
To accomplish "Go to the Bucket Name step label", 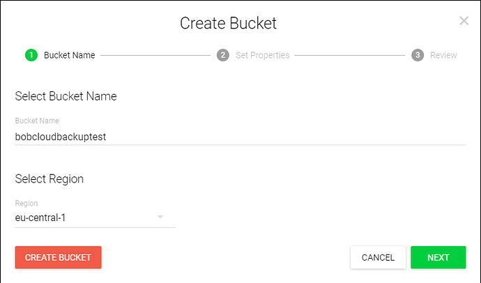I will 69,55.
